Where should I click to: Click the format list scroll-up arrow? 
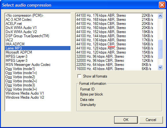tap(160, 16)
